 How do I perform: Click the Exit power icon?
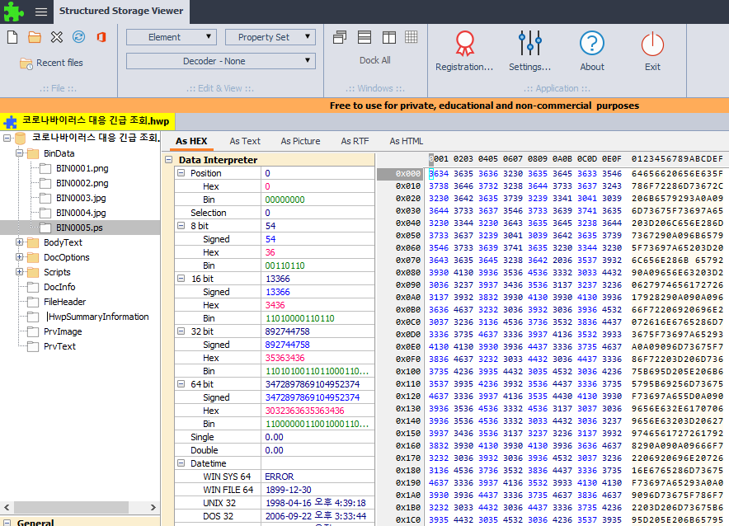click(652, 51)
